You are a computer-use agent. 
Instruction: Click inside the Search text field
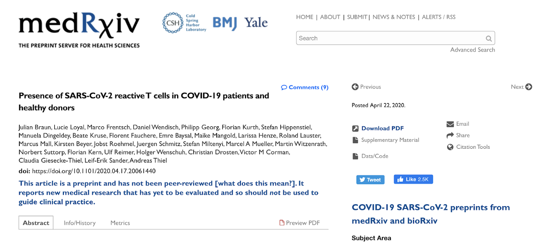[x=390, y=39]
